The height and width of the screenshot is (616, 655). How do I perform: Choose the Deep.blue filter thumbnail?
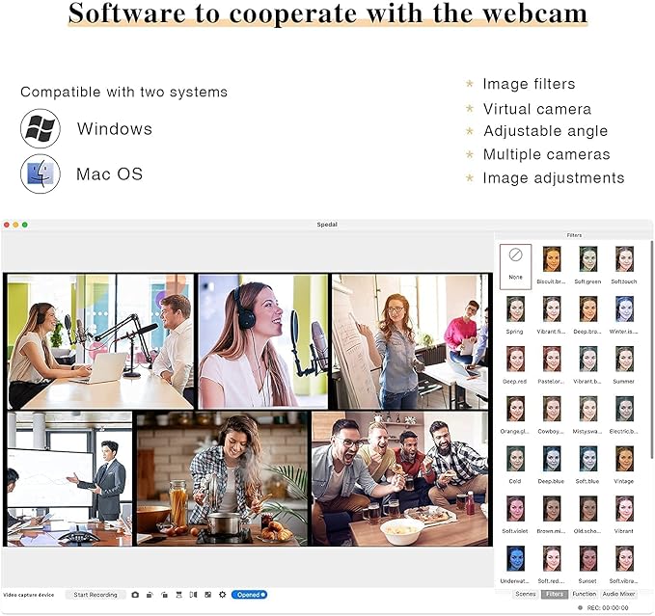pyautogui.click(x=551, y=460)
